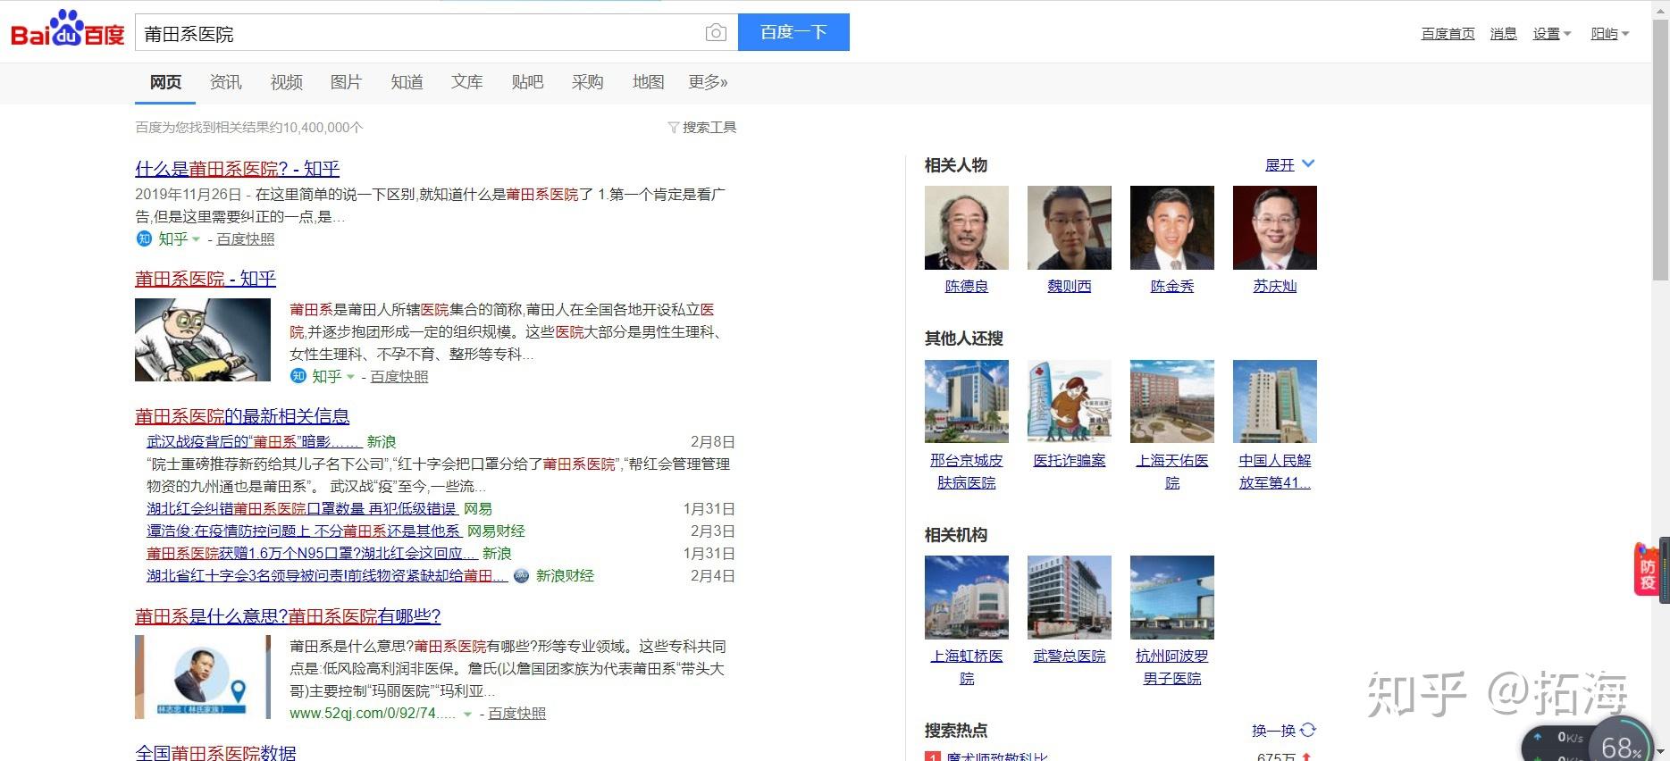Switch to 地图 tab

[x=649, y=82]
